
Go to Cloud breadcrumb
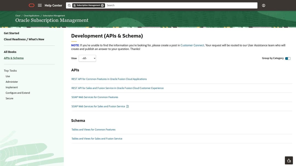18,16
